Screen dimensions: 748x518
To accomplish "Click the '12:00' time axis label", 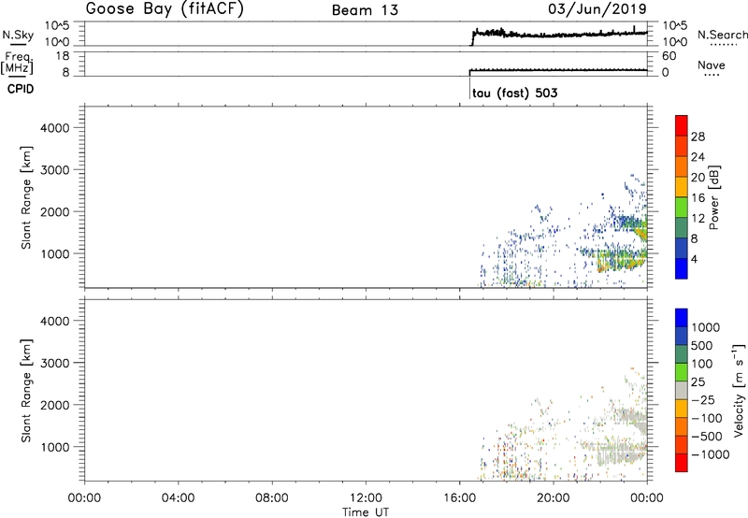I will click(366, 498).
